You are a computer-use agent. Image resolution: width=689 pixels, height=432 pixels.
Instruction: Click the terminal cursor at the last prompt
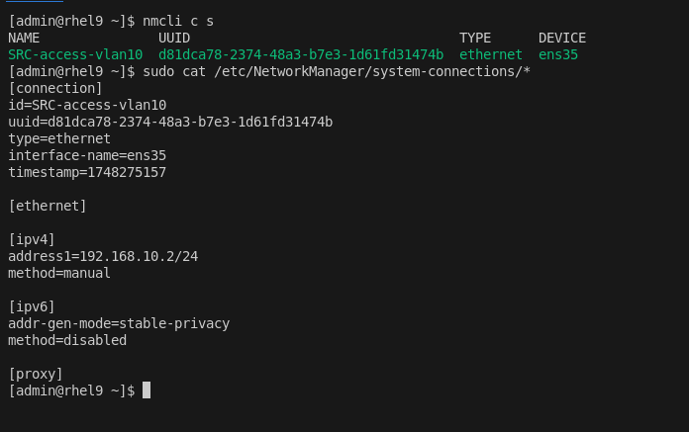[x=147, y=390]
